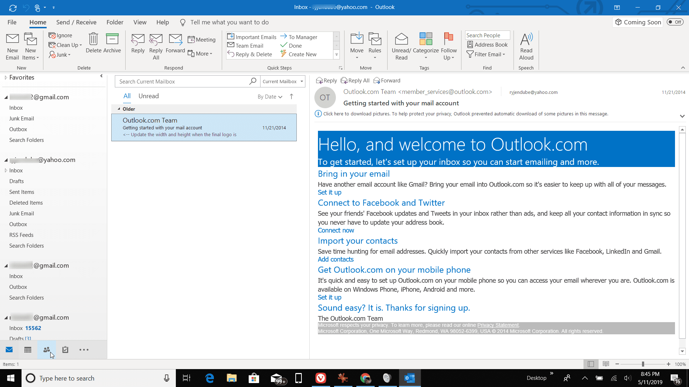This screenshot has height=387, width=689.
Task: Open yahoo.com Sent Items folder
Action: pos(22,192)
